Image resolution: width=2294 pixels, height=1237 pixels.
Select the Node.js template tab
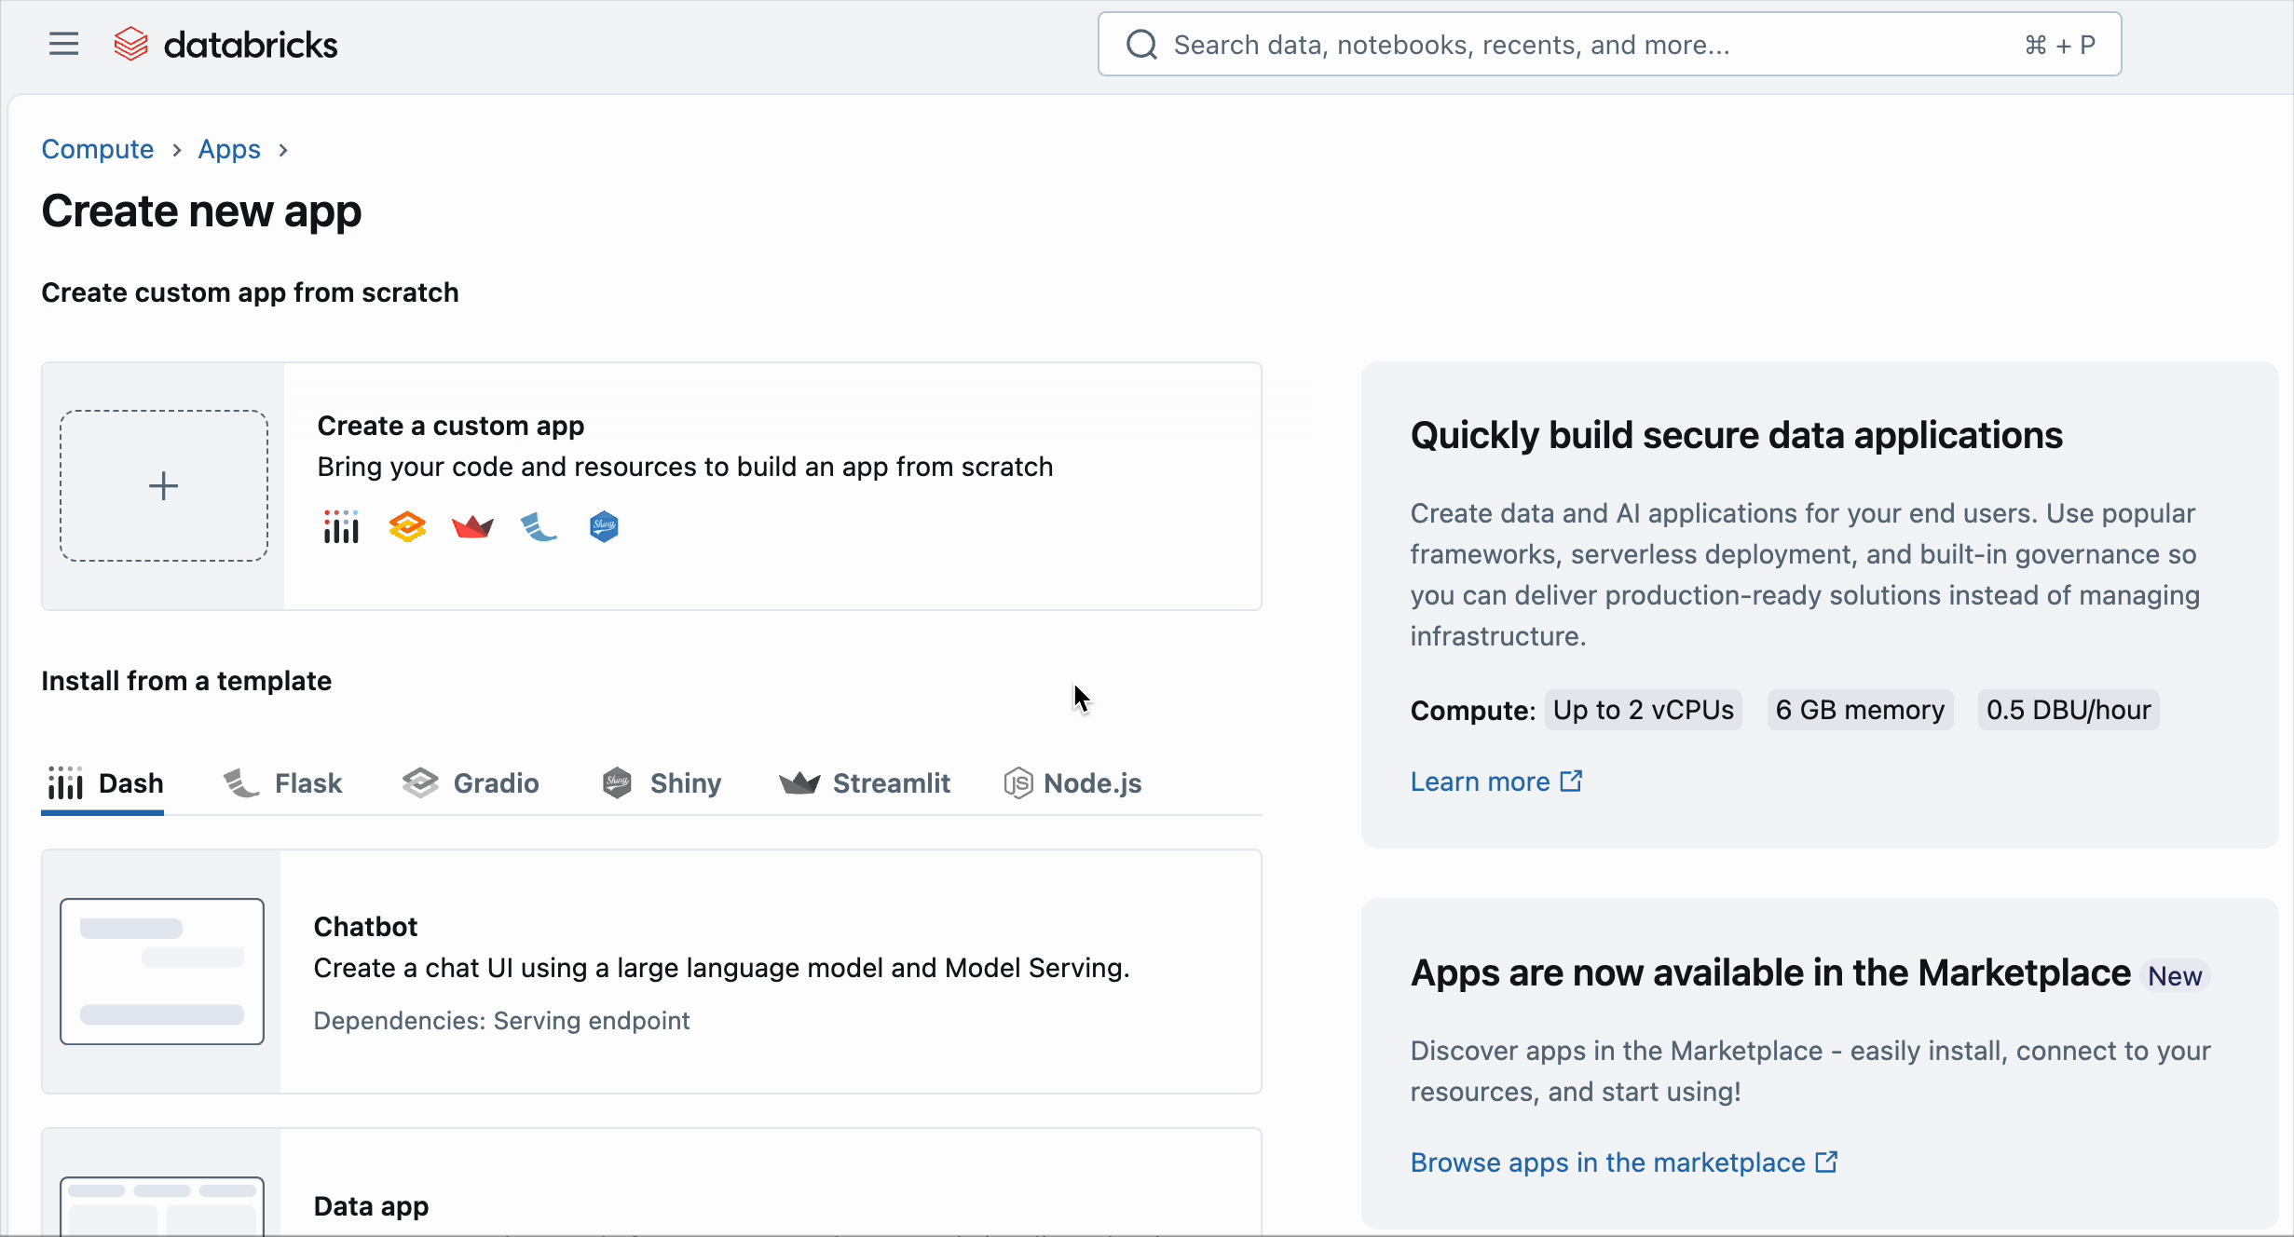tap(1073, 783)
